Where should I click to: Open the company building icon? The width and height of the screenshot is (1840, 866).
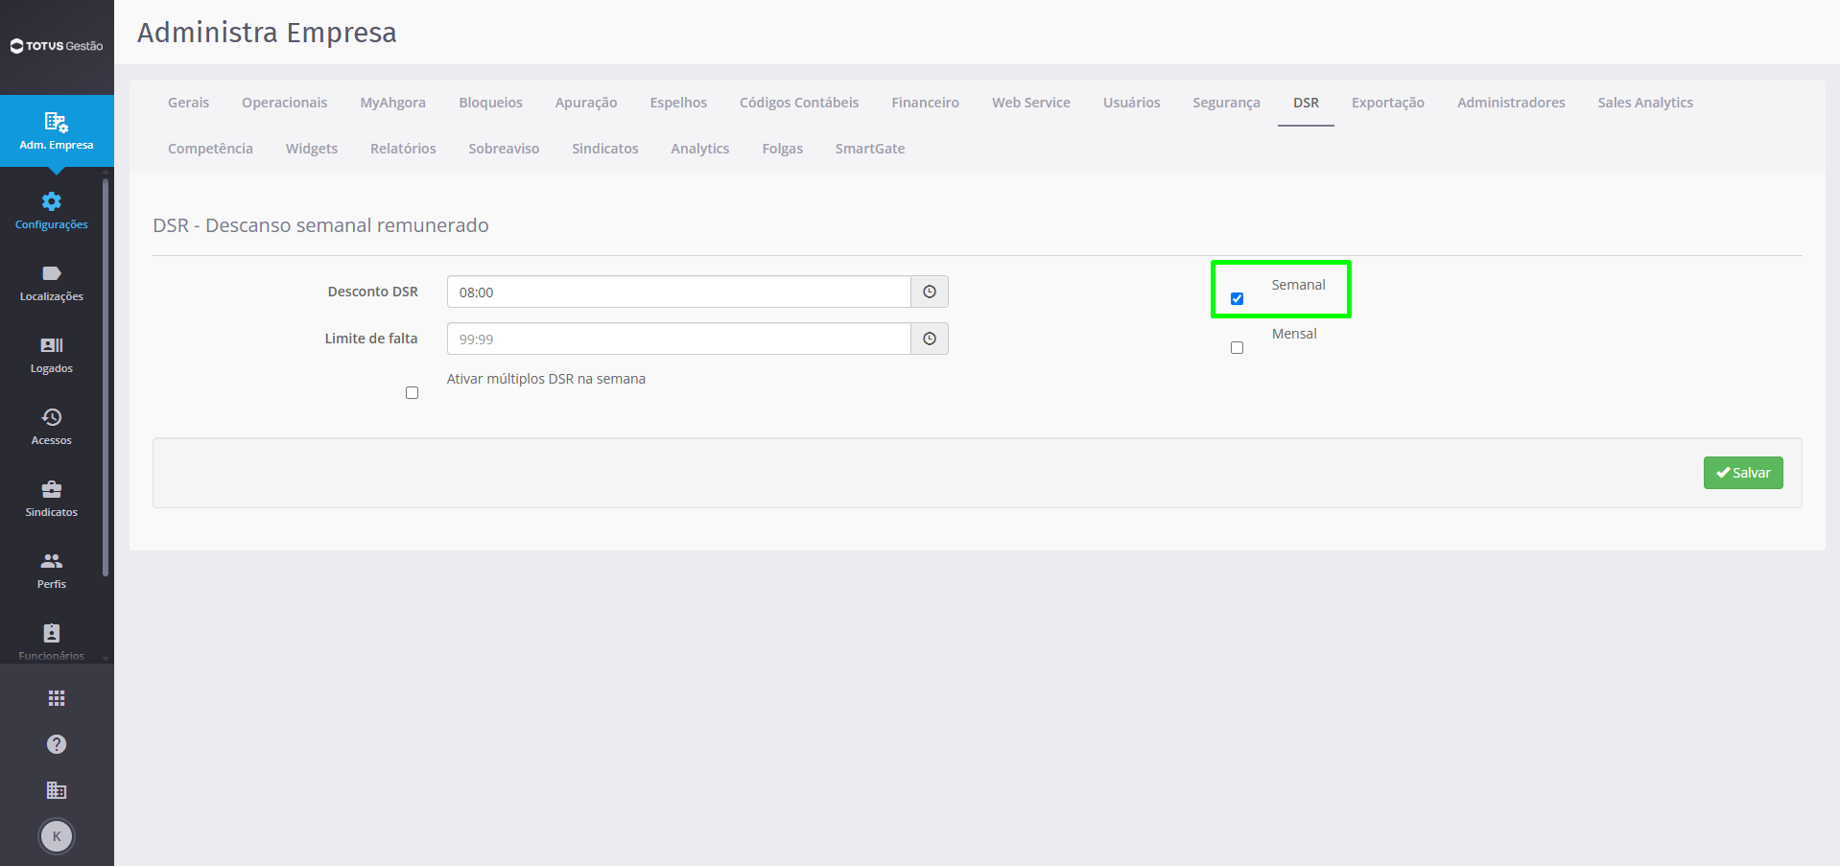tap(57, 790)
